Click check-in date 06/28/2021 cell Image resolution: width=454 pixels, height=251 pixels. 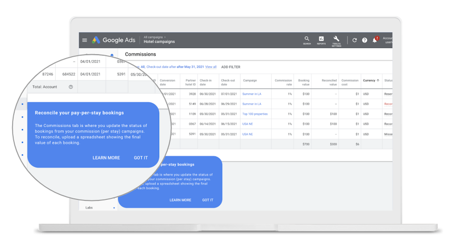point(207,104)
